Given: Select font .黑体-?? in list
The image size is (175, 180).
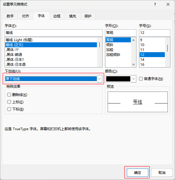Looking at the screenshot, I should (51, 50).
